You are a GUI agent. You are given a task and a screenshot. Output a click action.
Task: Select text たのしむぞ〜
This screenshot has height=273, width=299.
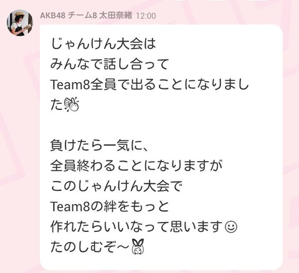tap(90, 247)
